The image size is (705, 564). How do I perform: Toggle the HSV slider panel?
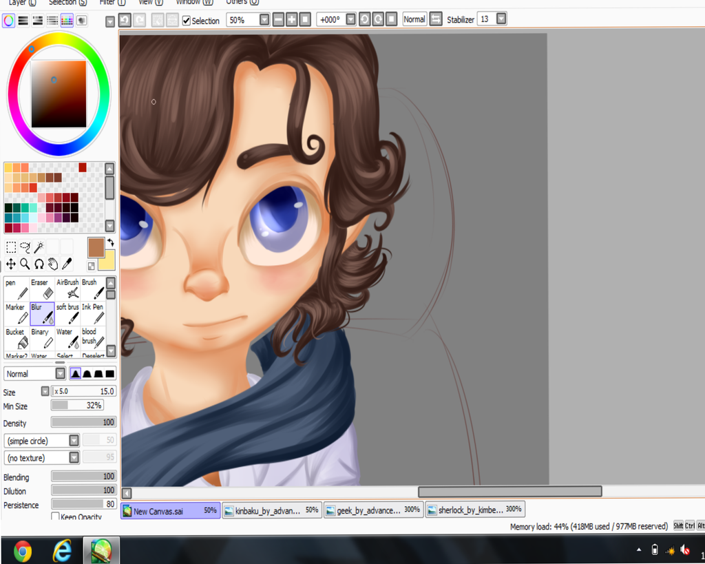(x=38, y=20)
